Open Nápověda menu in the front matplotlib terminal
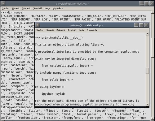This screenshot has width=155, height=121. [x=92, y=30]
